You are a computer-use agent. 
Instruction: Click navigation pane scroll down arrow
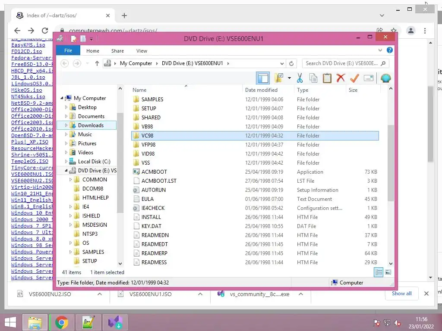pos(120,264)
